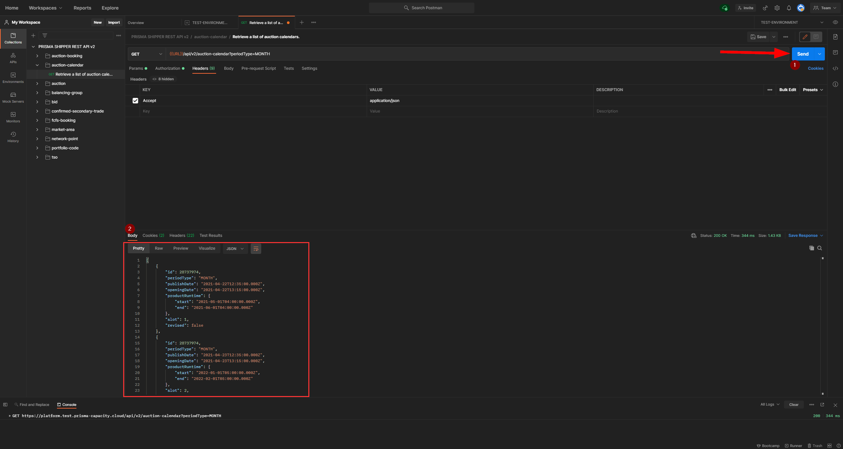Search the response using magnifier icon

pos(820,248)
